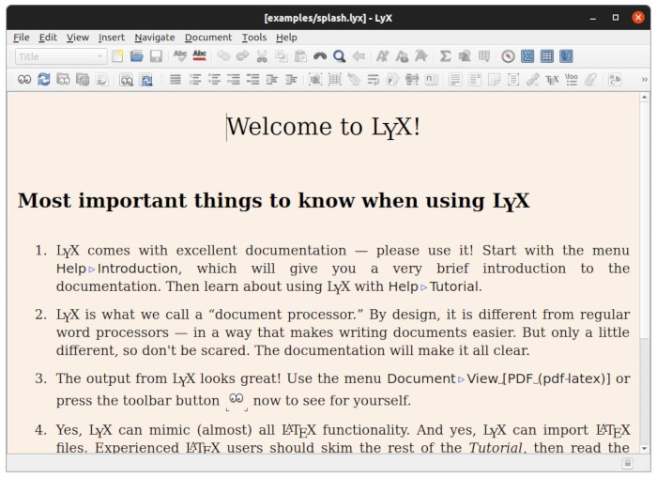The width and height of the screenshot is (657, 478).
Task: Insert footnote icon
Action: tap(455, 79)
